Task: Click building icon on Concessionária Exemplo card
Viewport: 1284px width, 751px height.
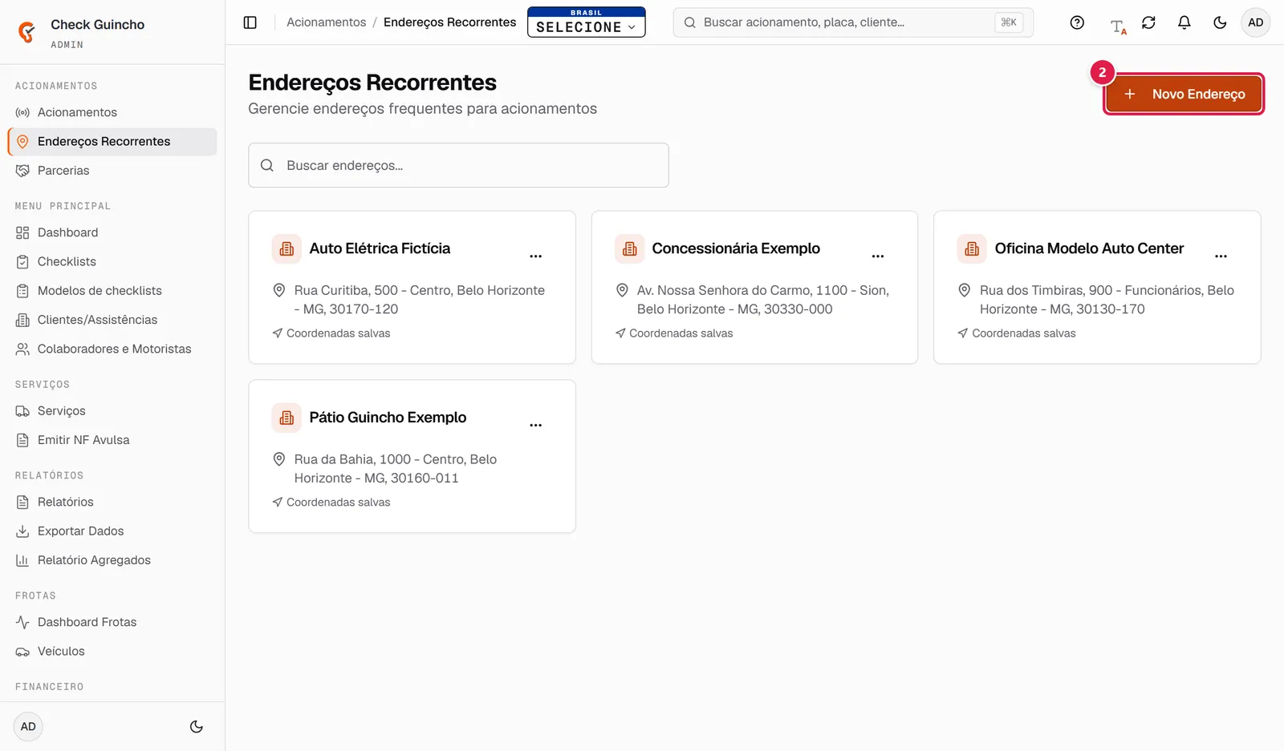Action: click(x=629, y=249)
